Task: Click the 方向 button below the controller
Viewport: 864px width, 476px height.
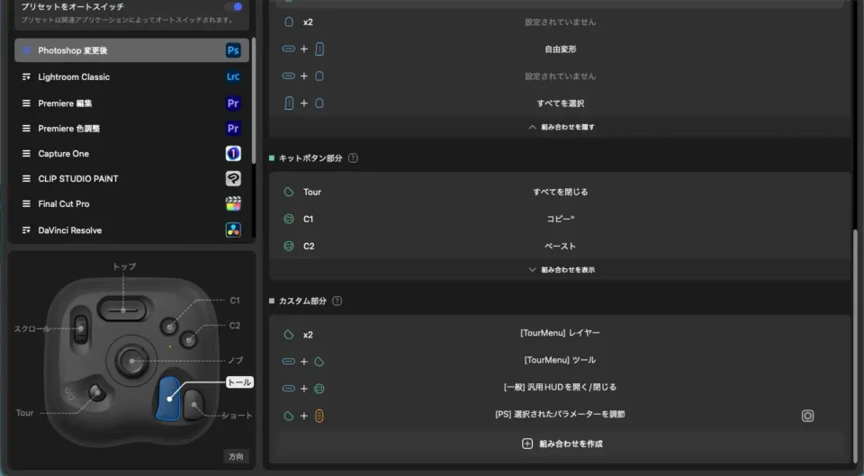Action: [x=236, y=457]
